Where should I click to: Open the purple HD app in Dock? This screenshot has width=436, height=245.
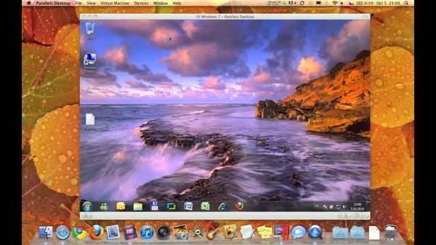(129, 232)
